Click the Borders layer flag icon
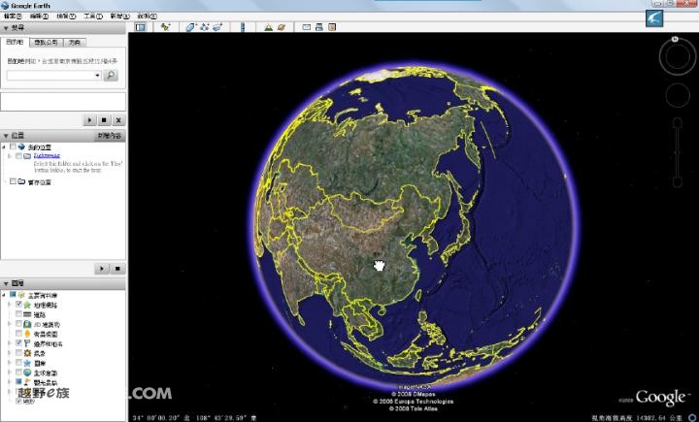This screenshot has width=699, height=422. pos(27,343)
